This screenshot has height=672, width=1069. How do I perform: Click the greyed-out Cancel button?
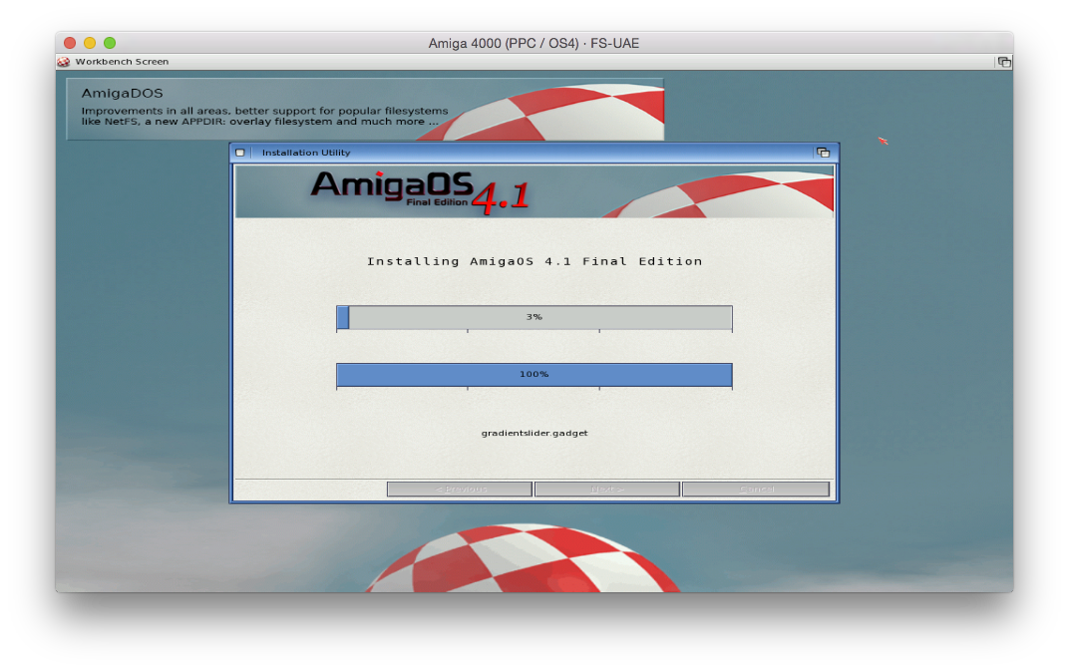click(756, 490)
